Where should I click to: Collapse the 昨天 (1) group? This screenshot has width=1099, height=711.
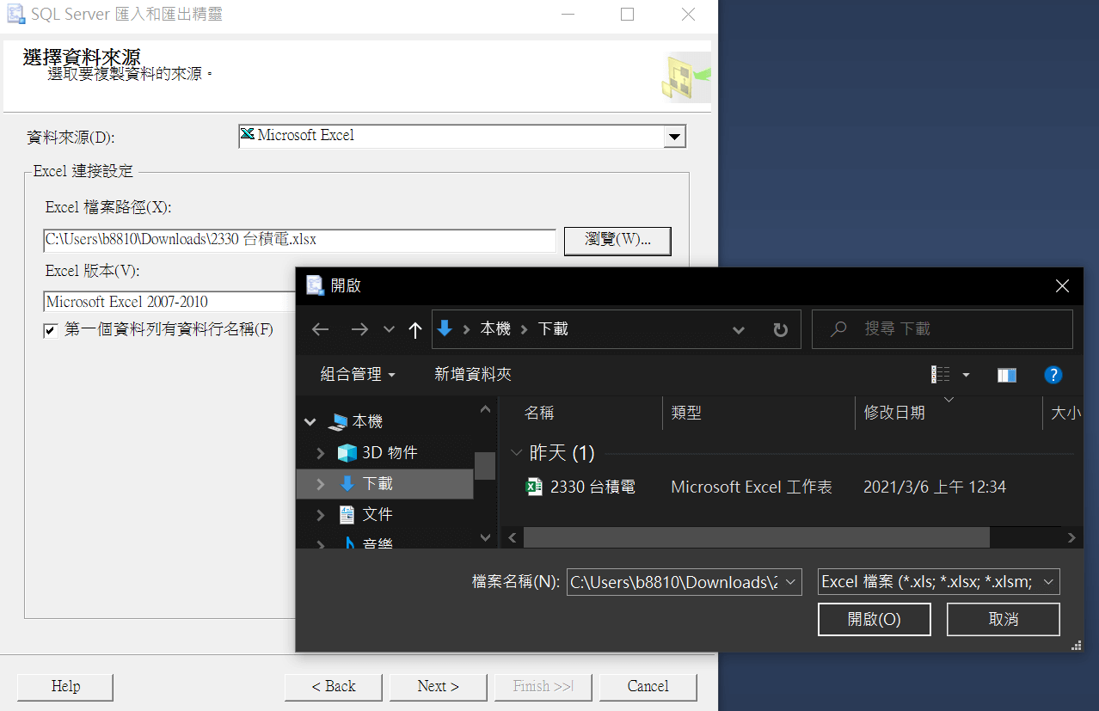click(517, 453)
